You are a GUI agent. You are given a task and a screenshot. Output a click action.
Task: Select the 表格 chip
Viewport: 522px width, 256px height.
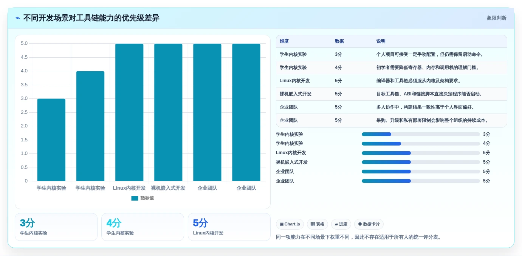tap(318, 224)
